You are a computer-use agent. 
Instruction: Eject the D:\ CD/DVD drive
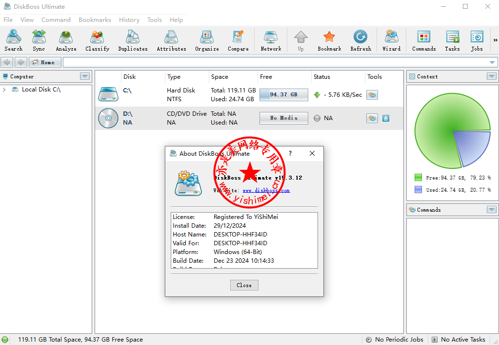tap(386, 118)
